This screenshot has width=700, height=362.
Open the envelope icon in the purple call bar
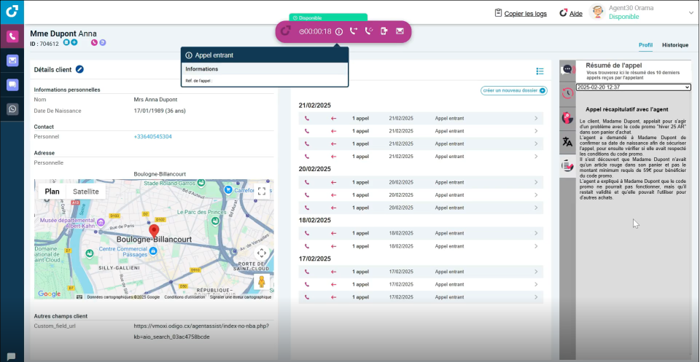400,31
